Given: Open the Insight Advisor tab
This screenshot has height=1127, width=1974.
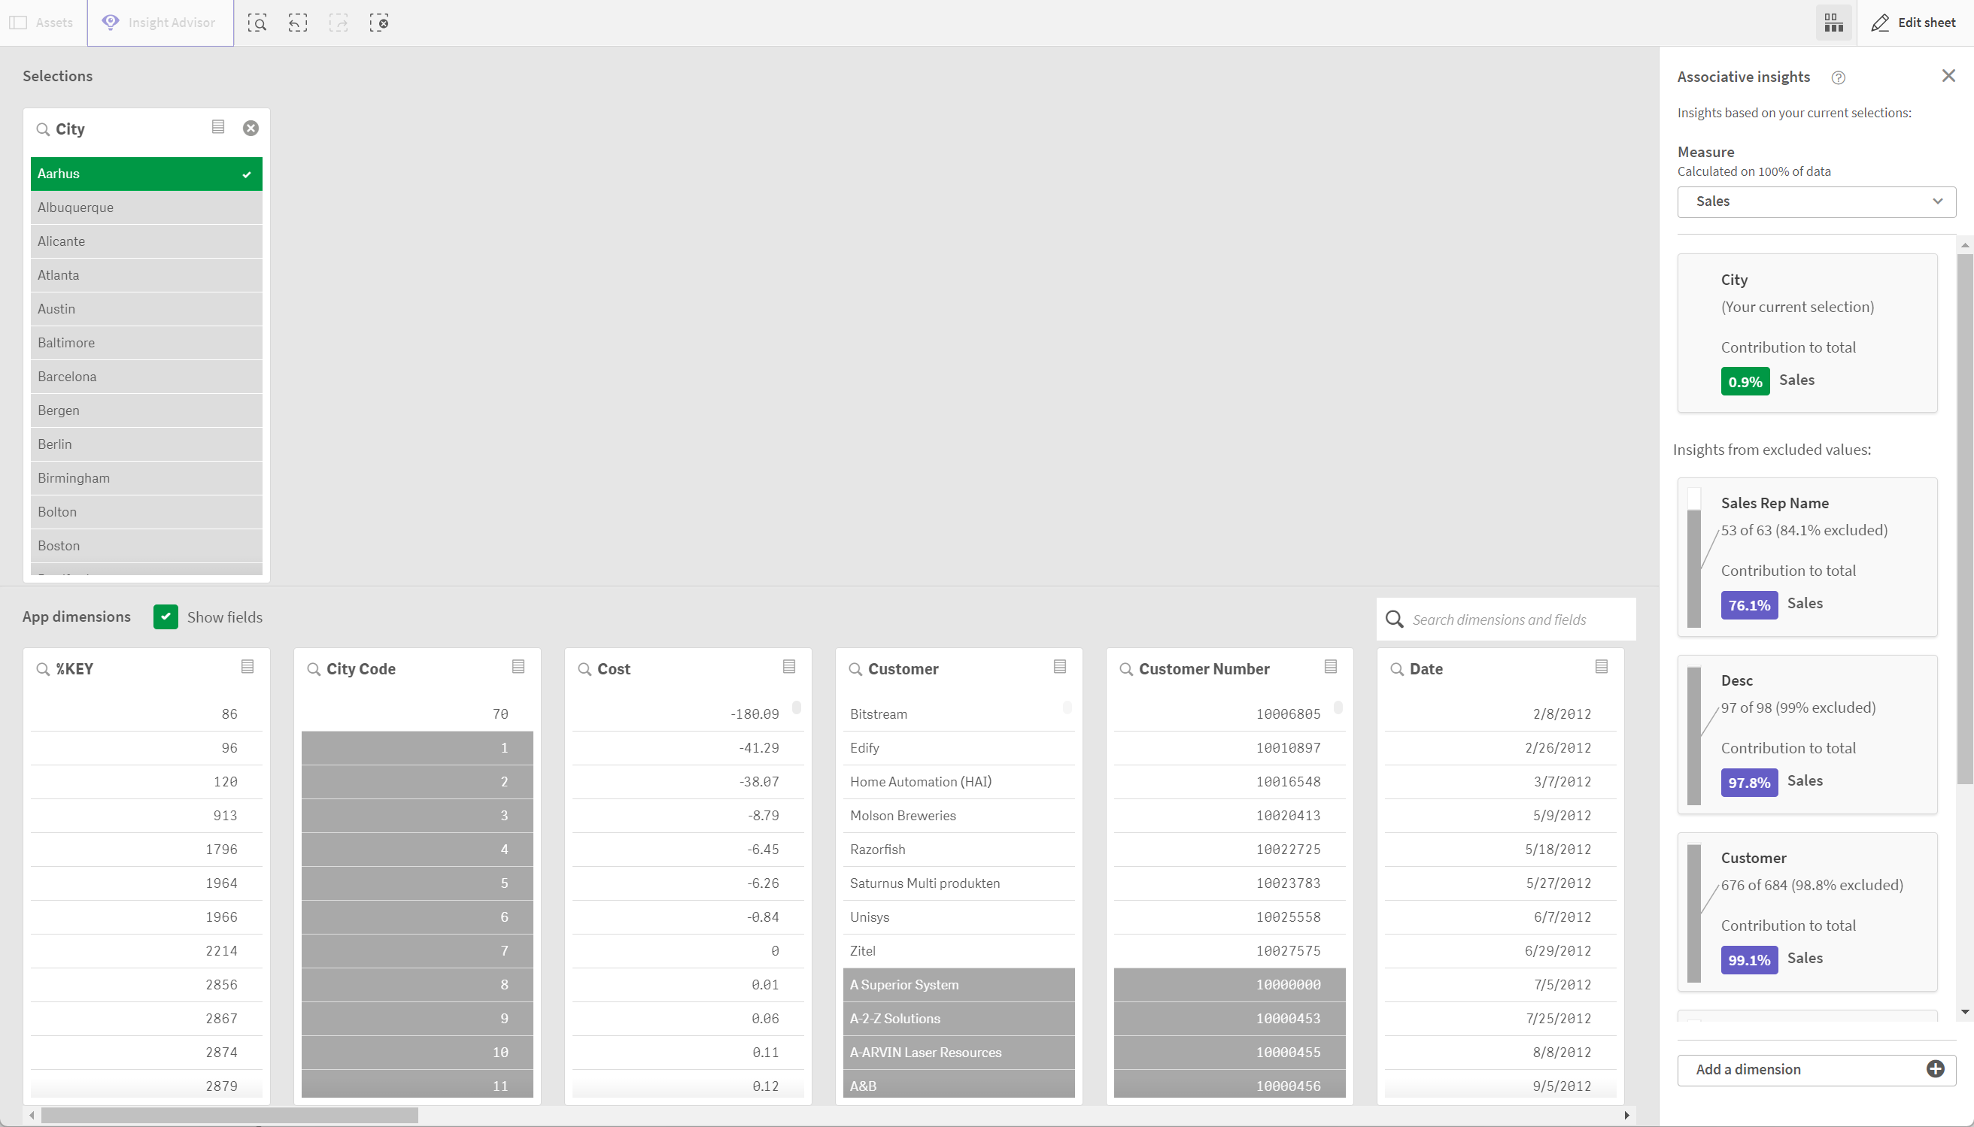Looking at the screenshot, I should tap(160, 23).
